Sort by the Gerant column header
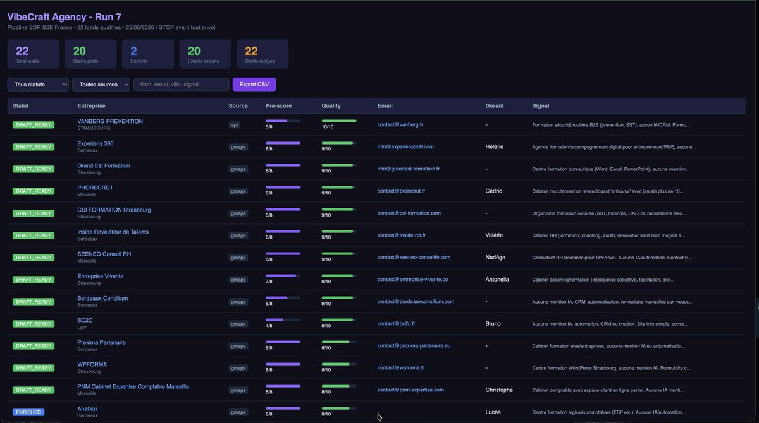 click(495, 106)
